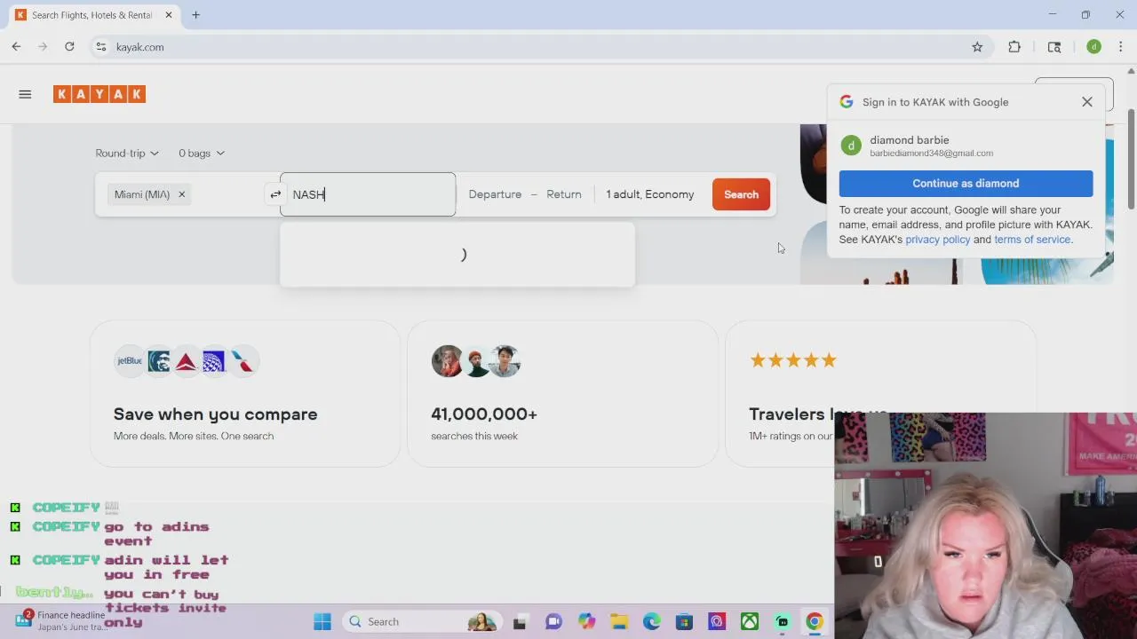
Task: Select the Departure date field
Action: click(x=495, y=194)
